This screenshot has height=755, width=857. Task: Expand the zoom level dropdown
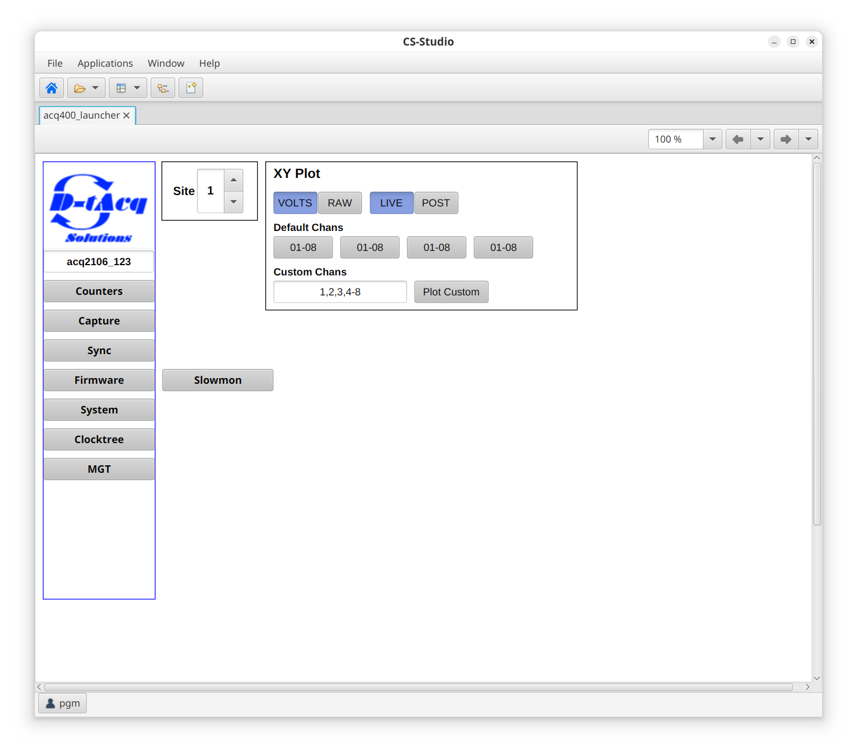tap(713, 139)
